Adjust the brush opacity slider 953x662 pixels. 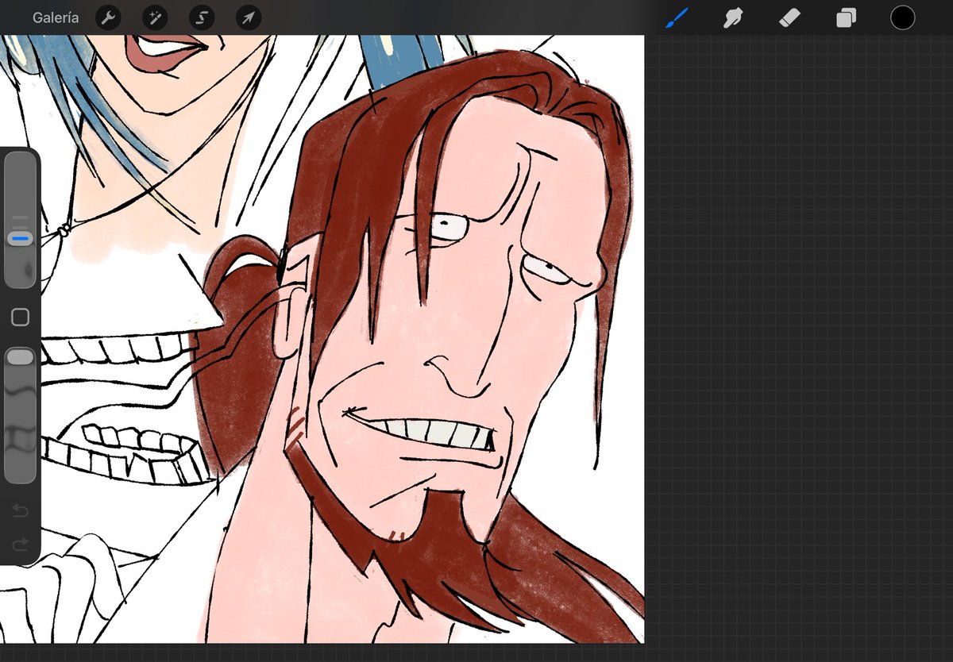click(x=21, y=415)
